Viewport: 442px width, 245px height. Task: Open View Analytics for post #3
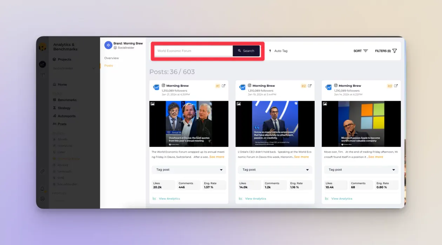point(339,199)
